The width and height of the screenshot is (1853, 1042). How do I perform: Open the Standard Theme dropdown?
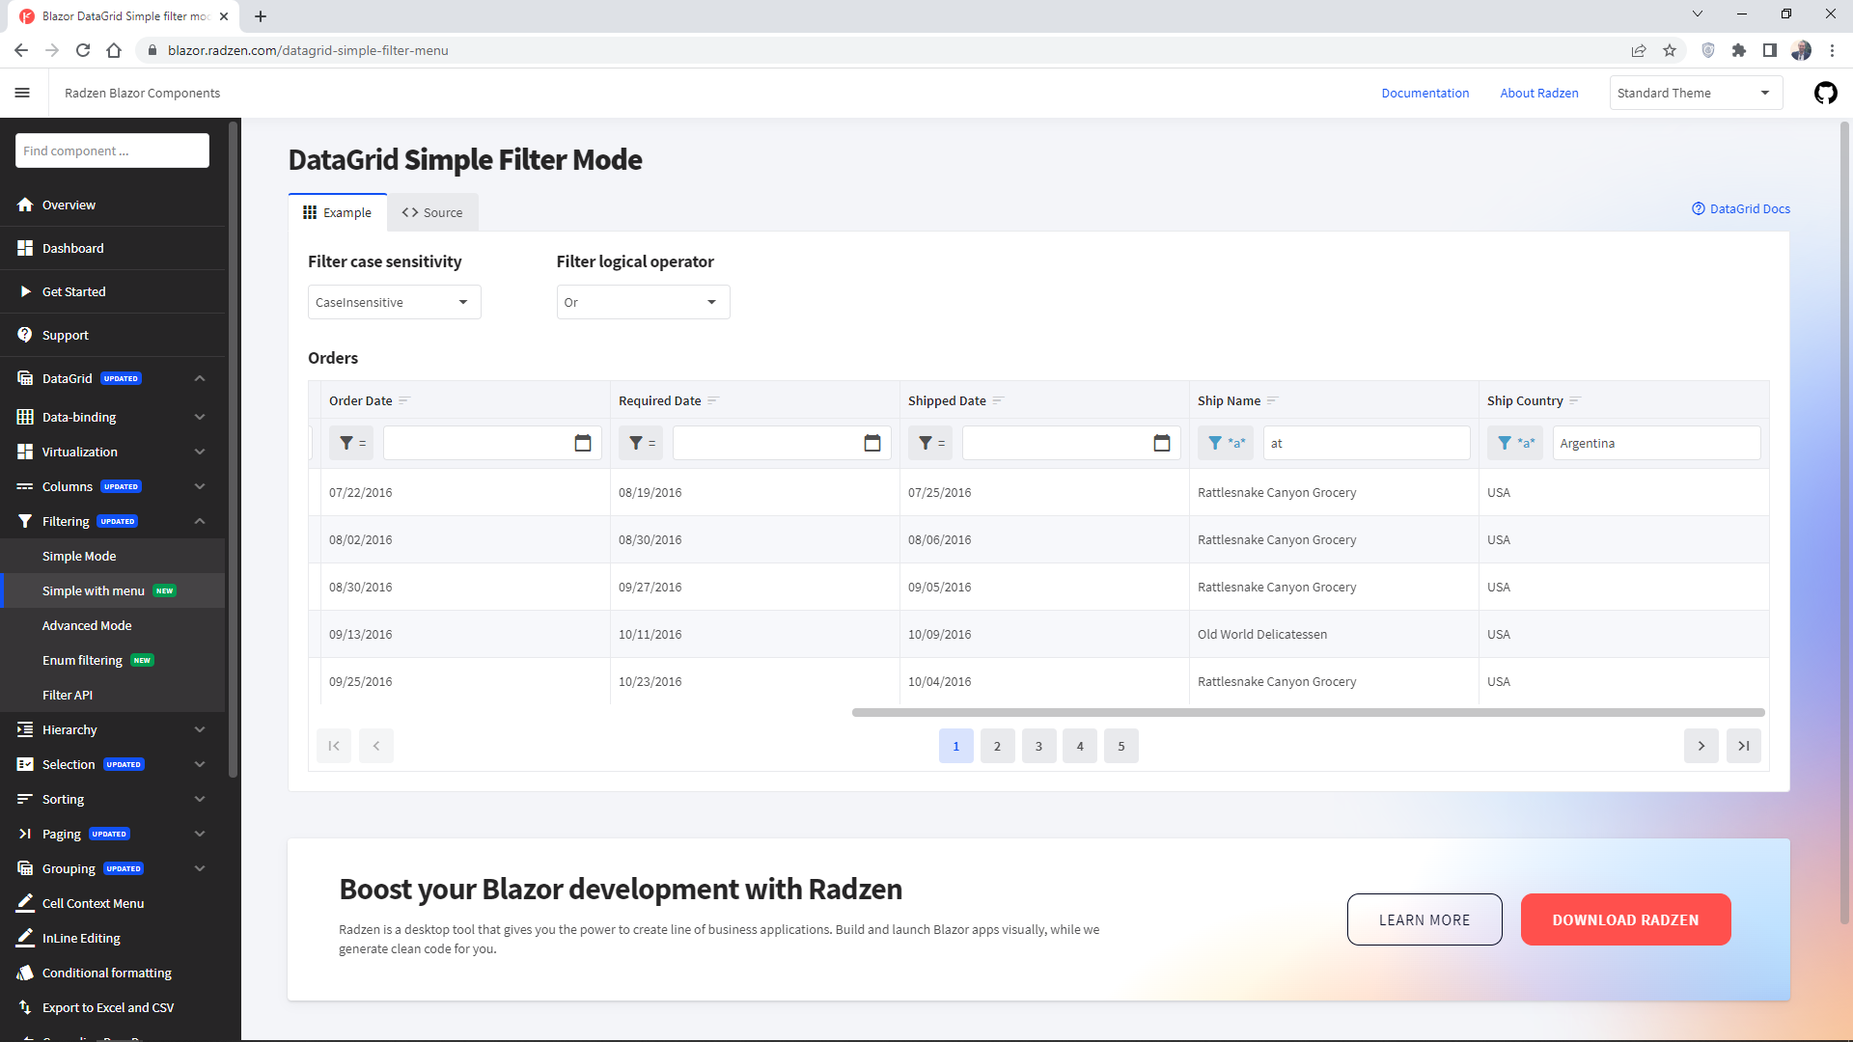(x=1696, y=93)
